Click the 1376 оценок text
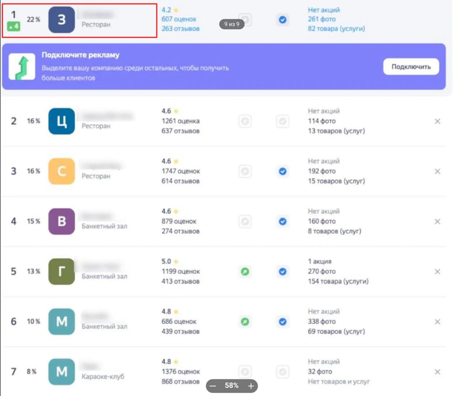 click(x=180, y=371)
